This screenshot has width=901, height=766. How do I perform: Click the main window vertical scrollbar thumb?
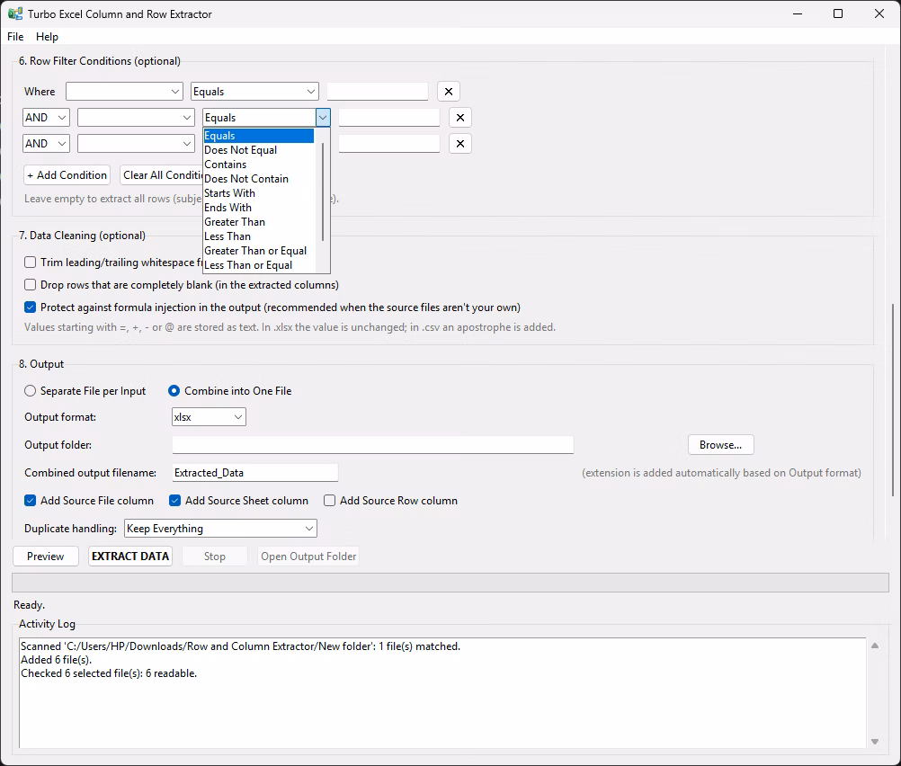[892, 400]
